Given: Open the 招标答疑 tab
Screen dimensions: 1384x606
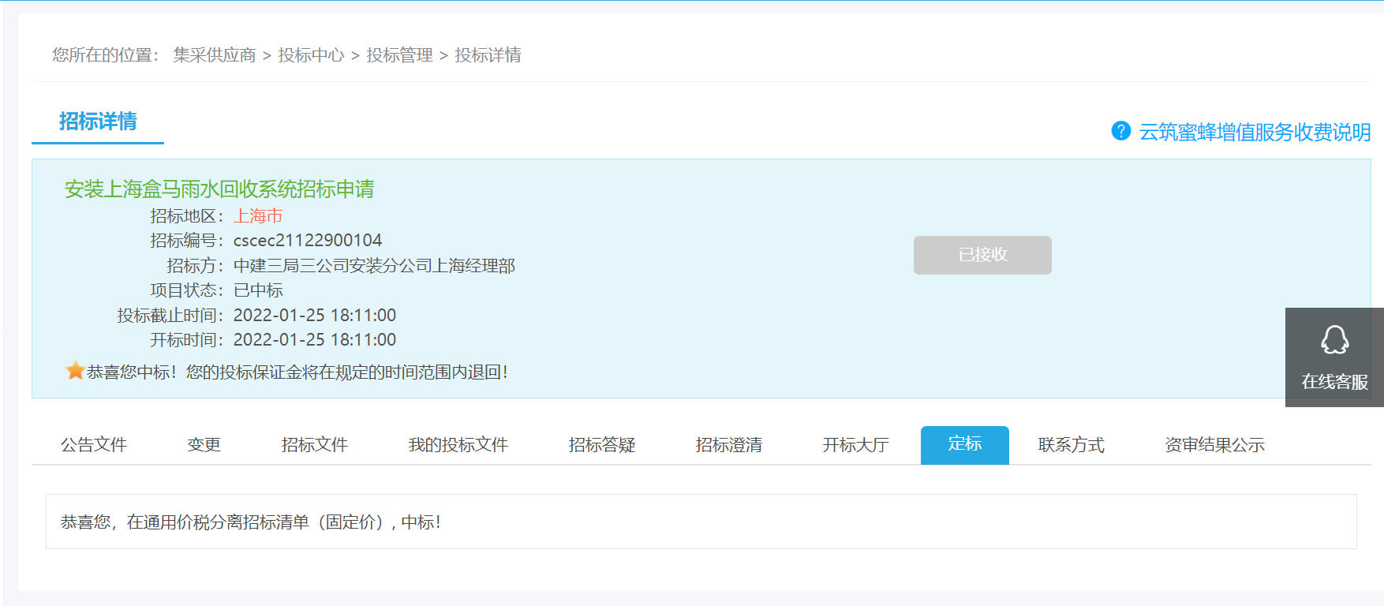Looking at the screenshot, I should (601, 445).
